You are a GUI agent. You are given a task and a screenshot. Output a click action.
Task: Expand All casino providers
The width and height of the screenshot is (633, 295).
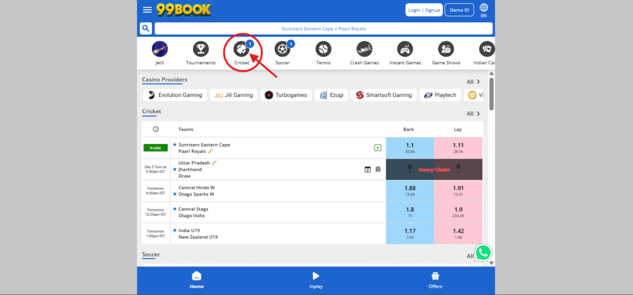(474, 82)
